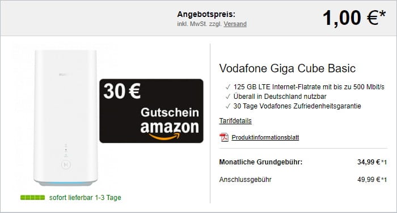Click the green availability bar indicator

(33, 197)
